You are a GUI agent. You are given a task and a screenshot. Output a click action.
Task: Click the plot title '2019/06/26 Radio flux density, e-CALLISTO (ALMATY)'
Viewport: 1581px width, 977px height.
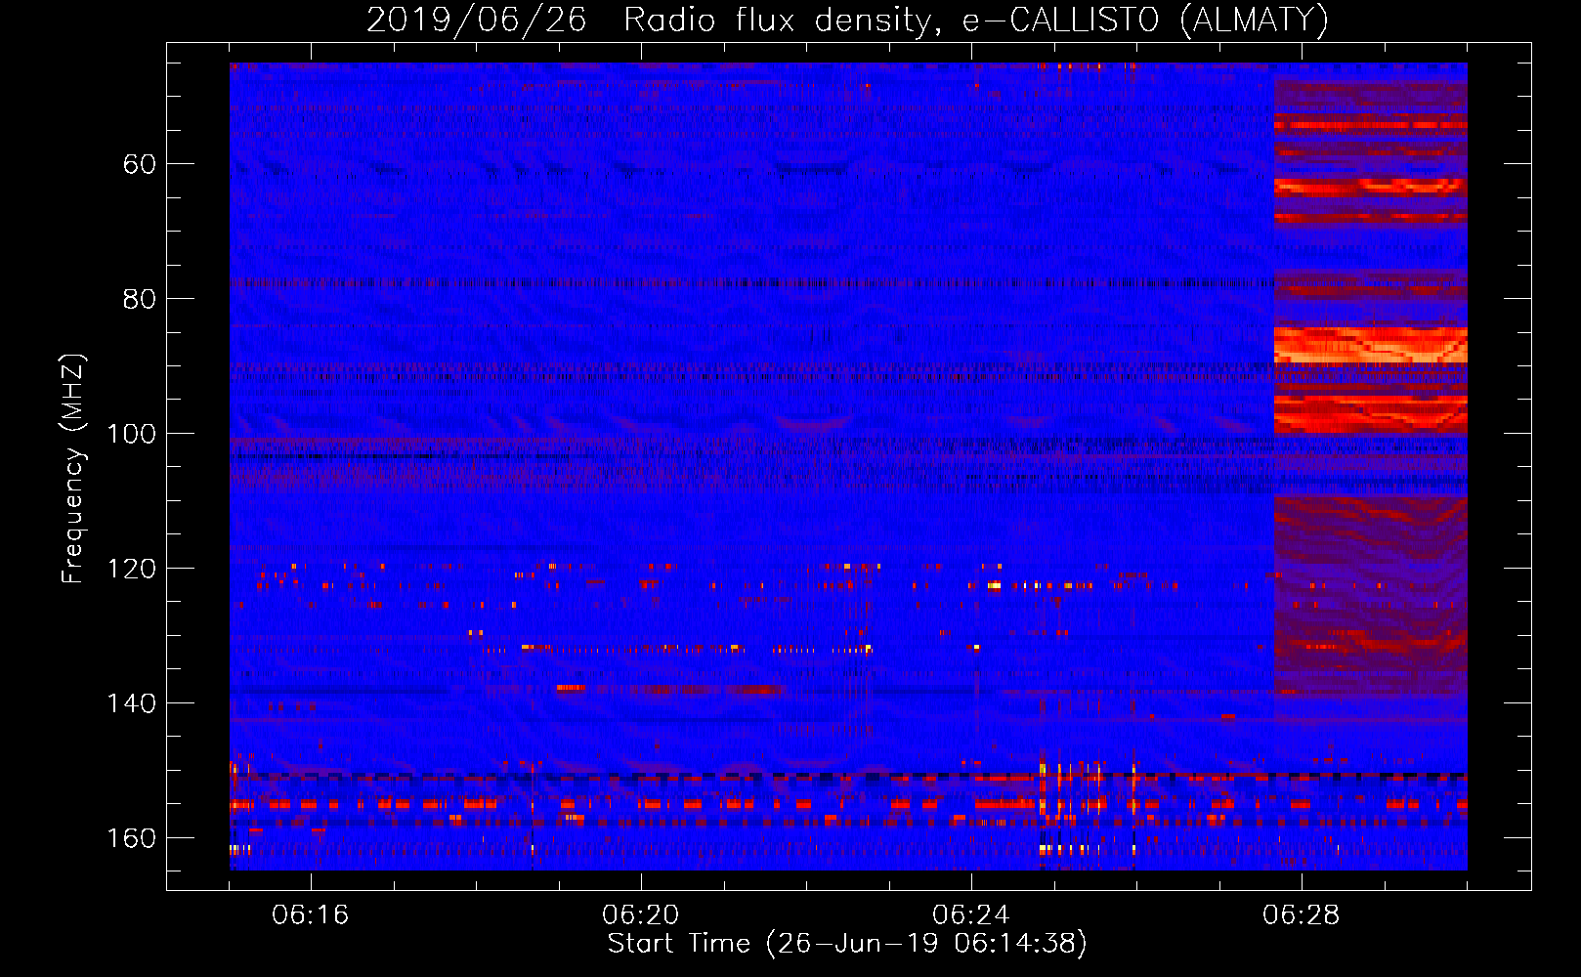(x=847, y=20)
